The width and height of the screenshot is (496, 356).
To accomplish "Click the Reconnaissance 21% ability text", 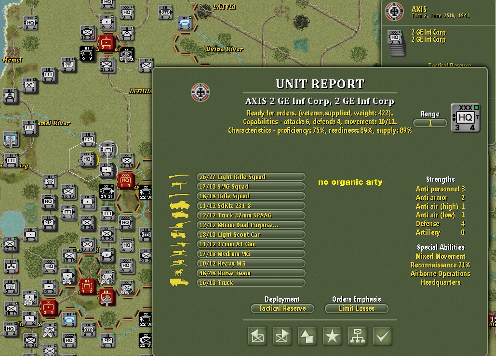I will click(441, 265).
